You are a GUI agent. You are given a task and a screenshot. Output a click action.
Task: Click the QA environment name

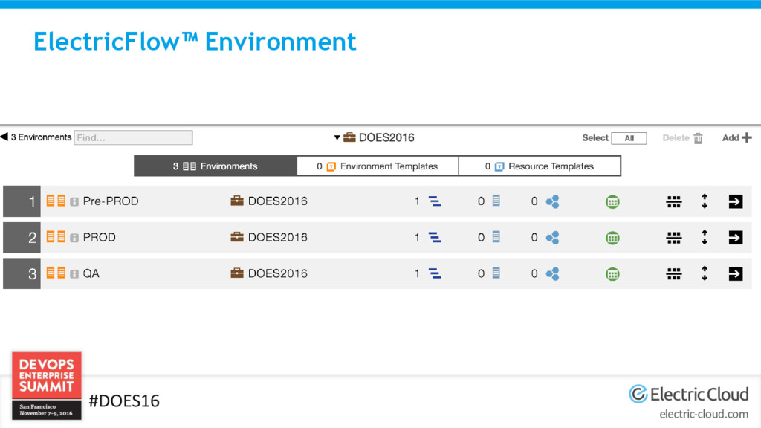point(91,273)
